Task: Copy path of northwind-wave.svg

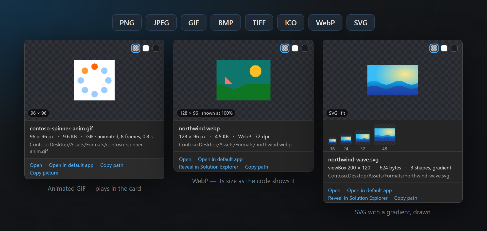Action: click(x=406, y=198)
